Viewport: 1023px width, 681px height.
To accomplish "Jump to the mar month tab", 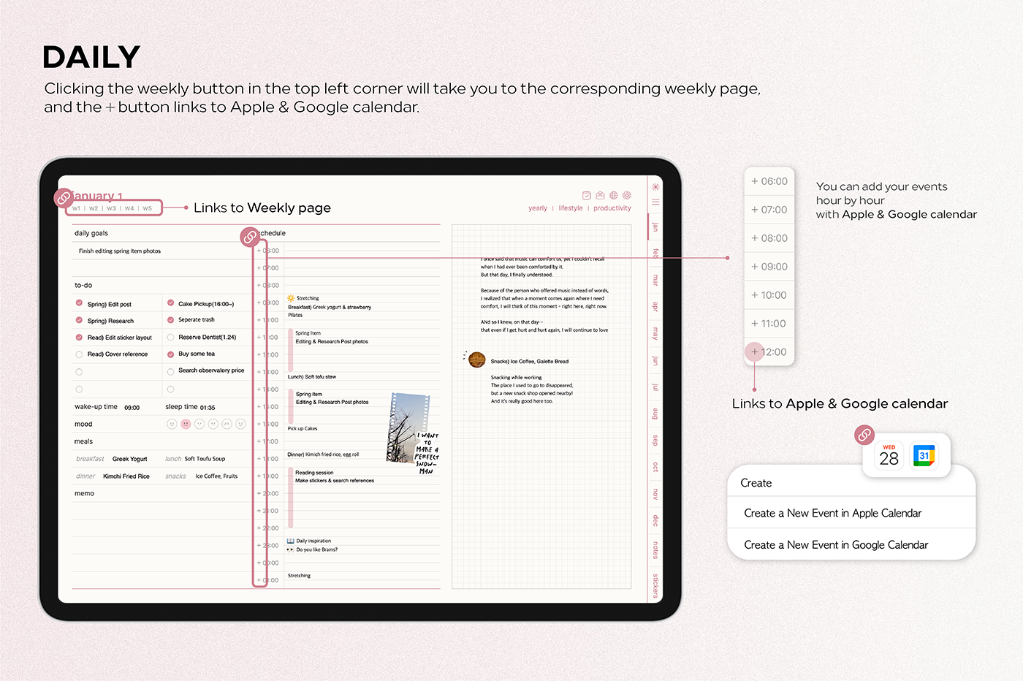I will tap(655, 281).
